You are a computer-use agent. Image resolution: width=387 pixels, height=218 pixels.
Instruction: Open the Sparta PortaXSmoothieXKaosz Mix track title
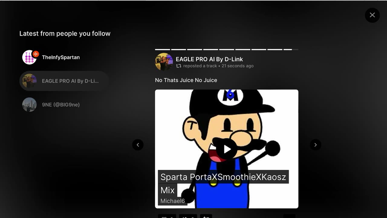tap(223, 183)
